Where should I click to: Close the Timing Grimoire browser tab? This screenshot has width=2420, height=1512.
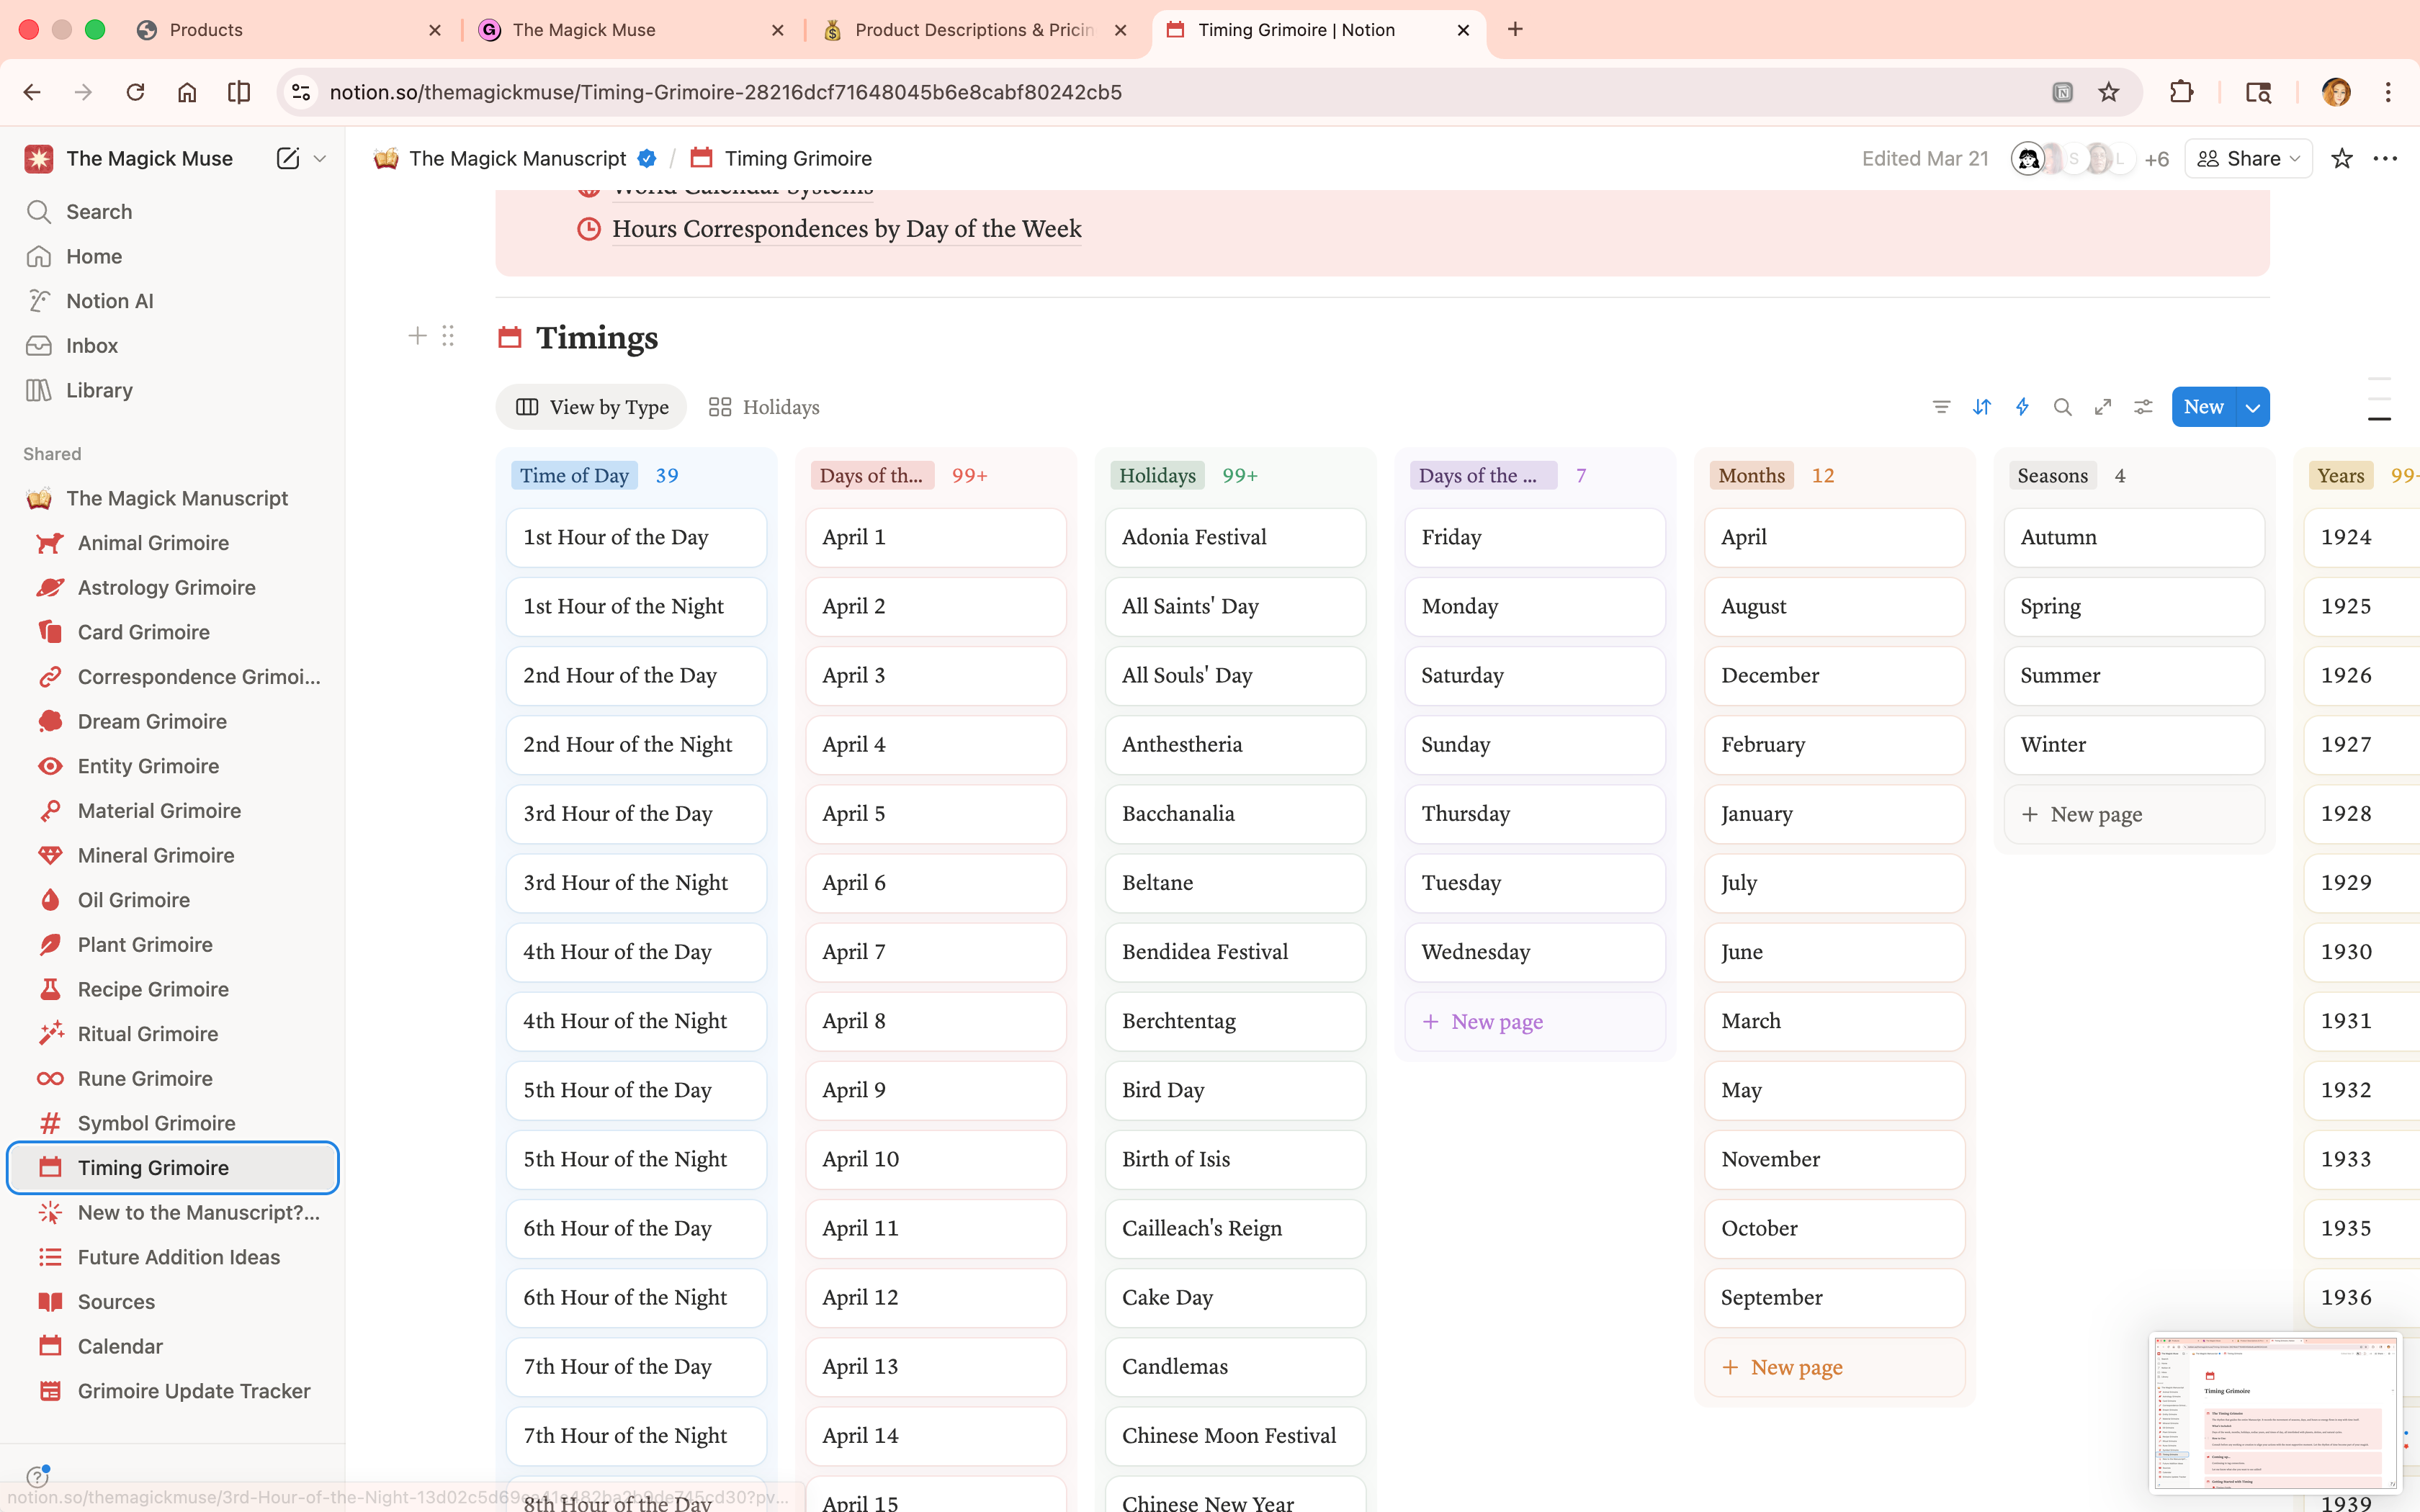coord(1463,30)
